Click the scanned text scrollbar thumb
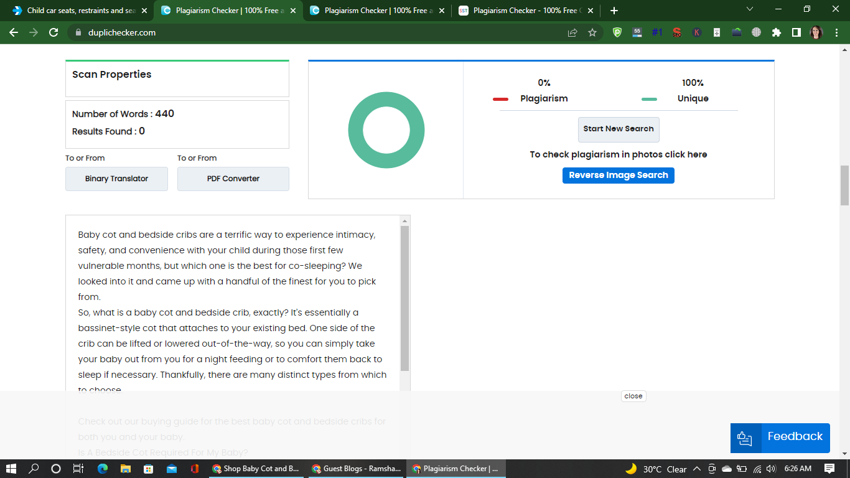Image resolution: width=850 pixels, height=478 pixels. 405,299
